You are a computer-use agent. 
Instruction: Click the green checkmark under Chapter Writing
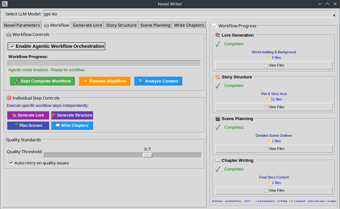click(218, 169)
